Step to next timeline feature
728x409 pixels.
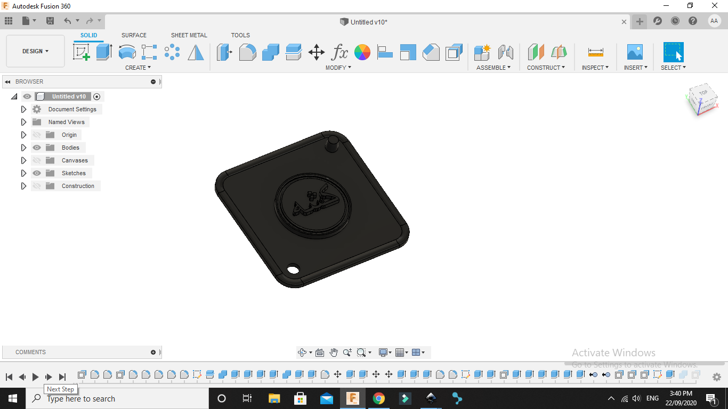48,377
